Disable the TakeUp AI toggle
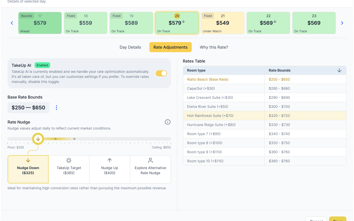 [161, 73]
